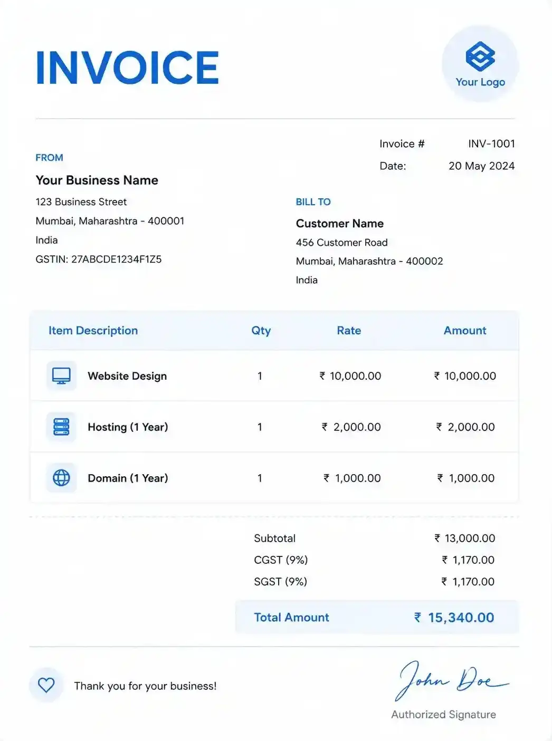Select total value ₹ 15,340.00
The image size is (552, 741).
454,618
